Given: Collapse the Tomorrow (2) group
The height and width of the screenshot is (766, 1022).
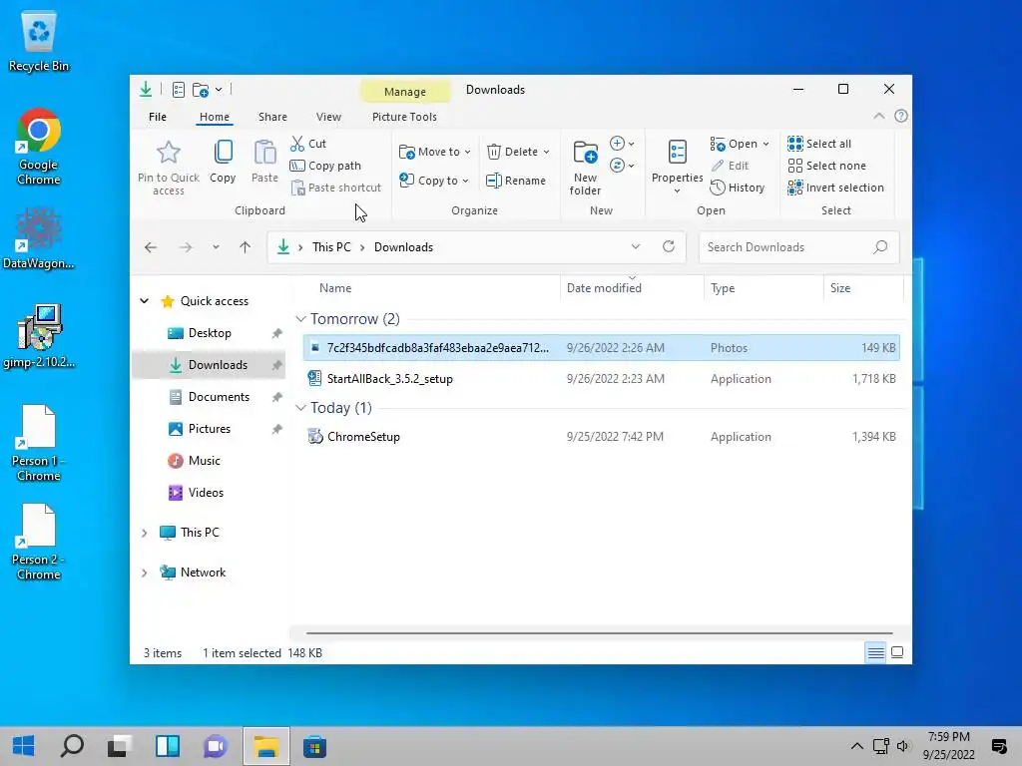Looking at the screenshot, I should (300, 319).
